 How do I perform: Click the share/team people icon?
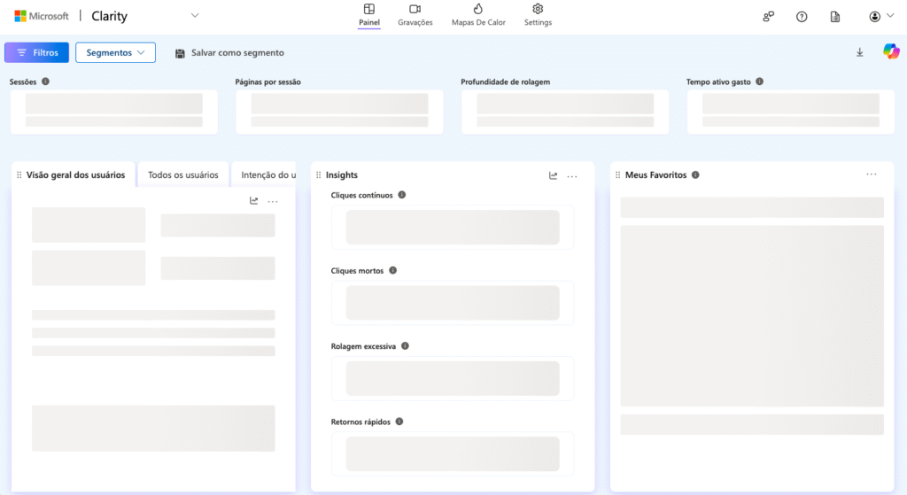click(768, 17)
